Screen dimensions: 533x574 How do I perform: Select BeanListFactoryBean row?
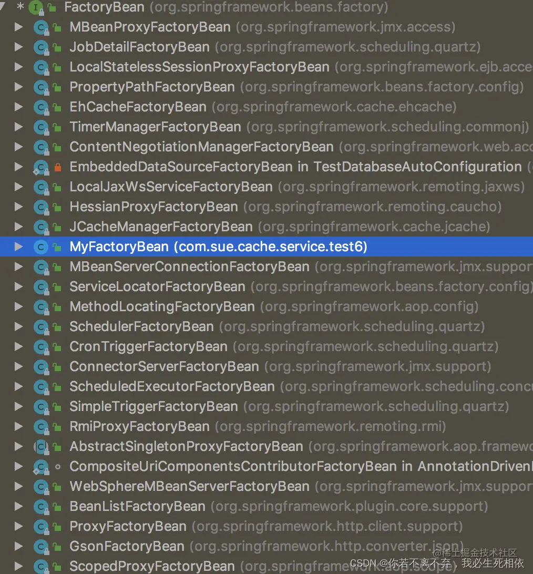point(266,506)
